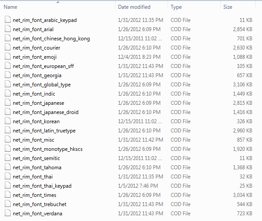The width and height of the screenshot is (262, 221).
Task: Click the 3,106 KB size of global_type
Action: [243, 85]
